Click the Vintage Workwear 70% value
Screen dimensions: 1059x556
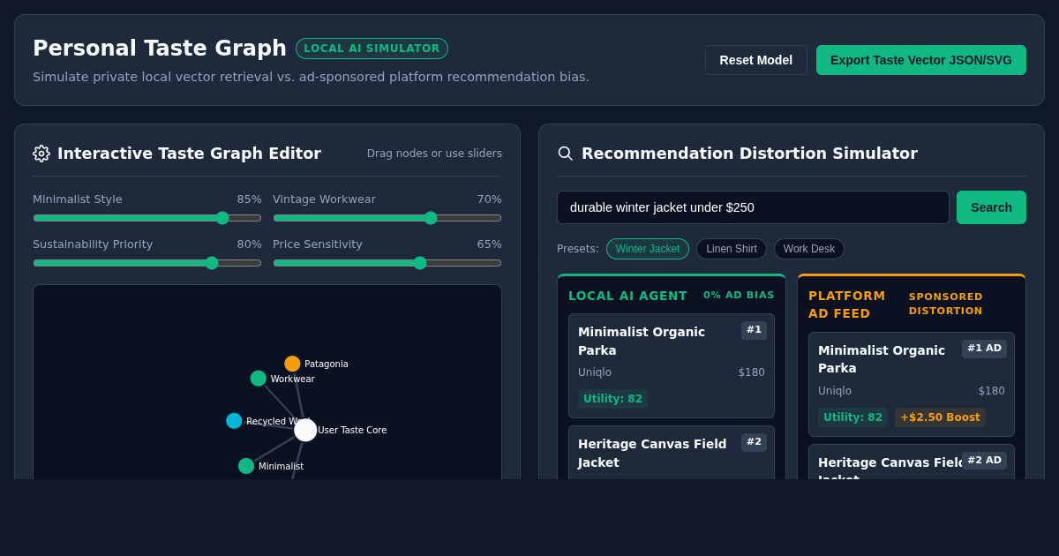click(489, 199)
